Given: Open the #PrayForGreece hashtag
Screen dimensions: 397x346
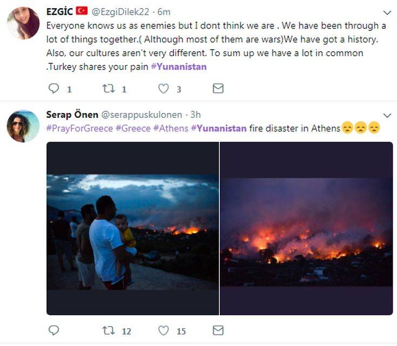Looking at the screenshot, I should (x=79, y=128).
